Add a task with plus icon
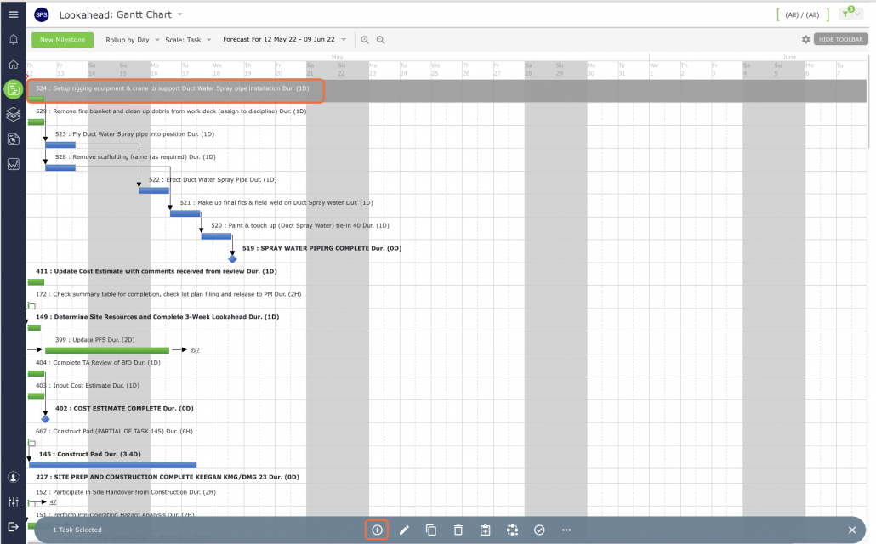The image size is (876, 544). (377, 530)
